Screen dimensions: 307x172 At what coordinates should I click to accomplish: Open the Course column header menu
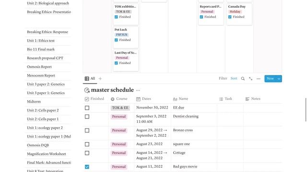[119, 99]
